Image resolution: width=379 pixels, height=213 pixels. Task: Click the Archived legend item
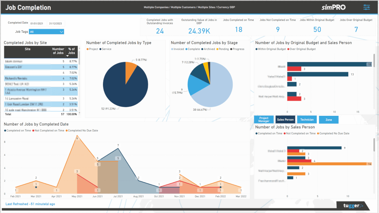208,49
